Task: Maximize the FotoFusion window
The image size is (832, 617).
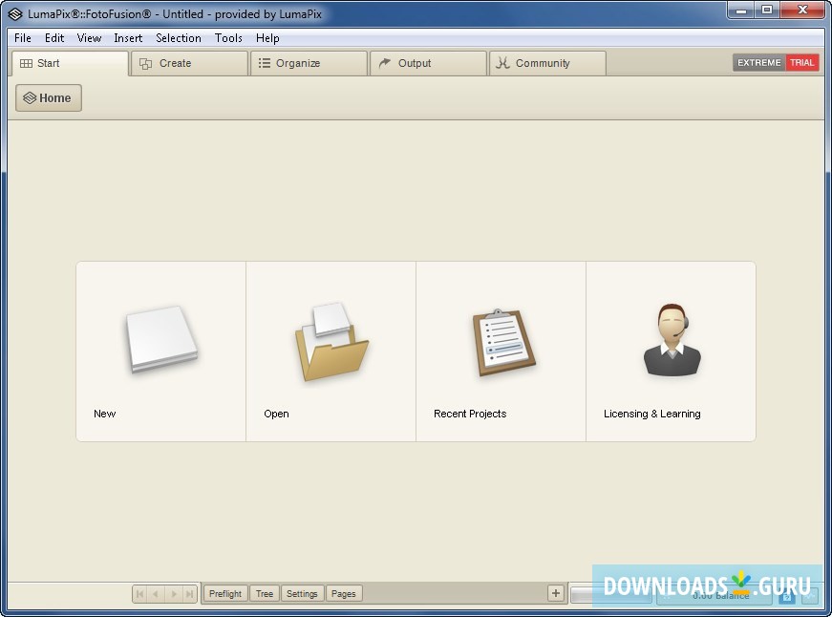Action: point(767,11)
